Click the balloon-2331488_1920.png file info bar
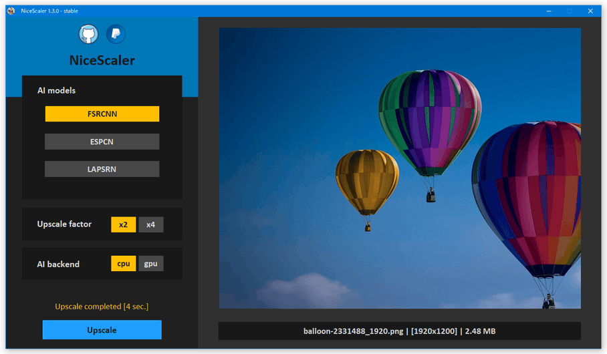This screenshot has height=354, width=607. coord(400,331)
